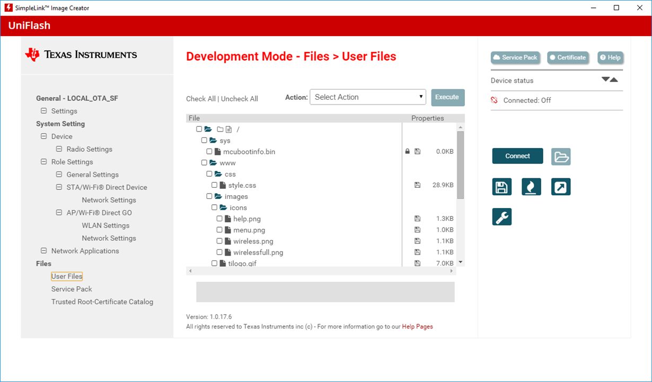Screen dimensions: 652x382
Task: Click the Help button with question mark
Action: (x=610, y=57)
